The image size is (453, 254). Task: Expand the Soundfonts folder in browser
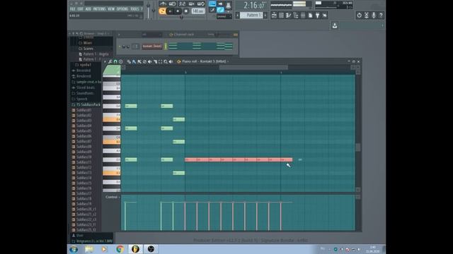coord(83,93)
